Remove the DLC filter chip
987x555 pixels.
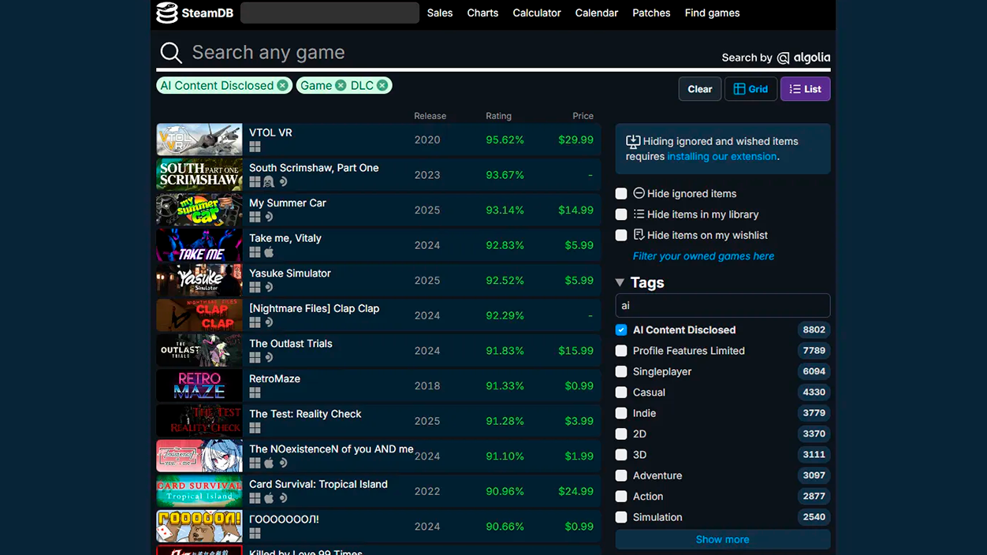coord(382,86)
